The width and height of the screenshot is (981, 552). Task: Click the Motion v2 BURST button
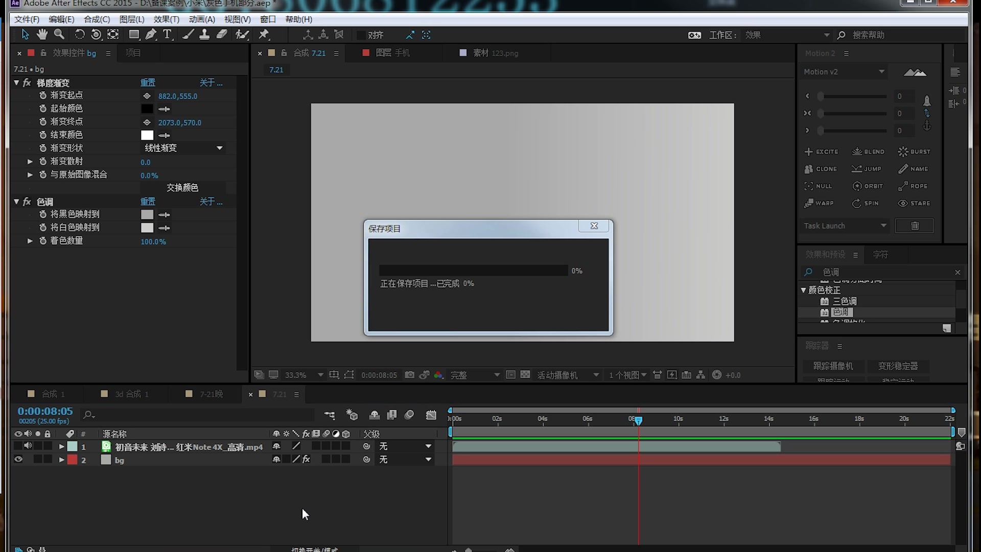[914, 152]
